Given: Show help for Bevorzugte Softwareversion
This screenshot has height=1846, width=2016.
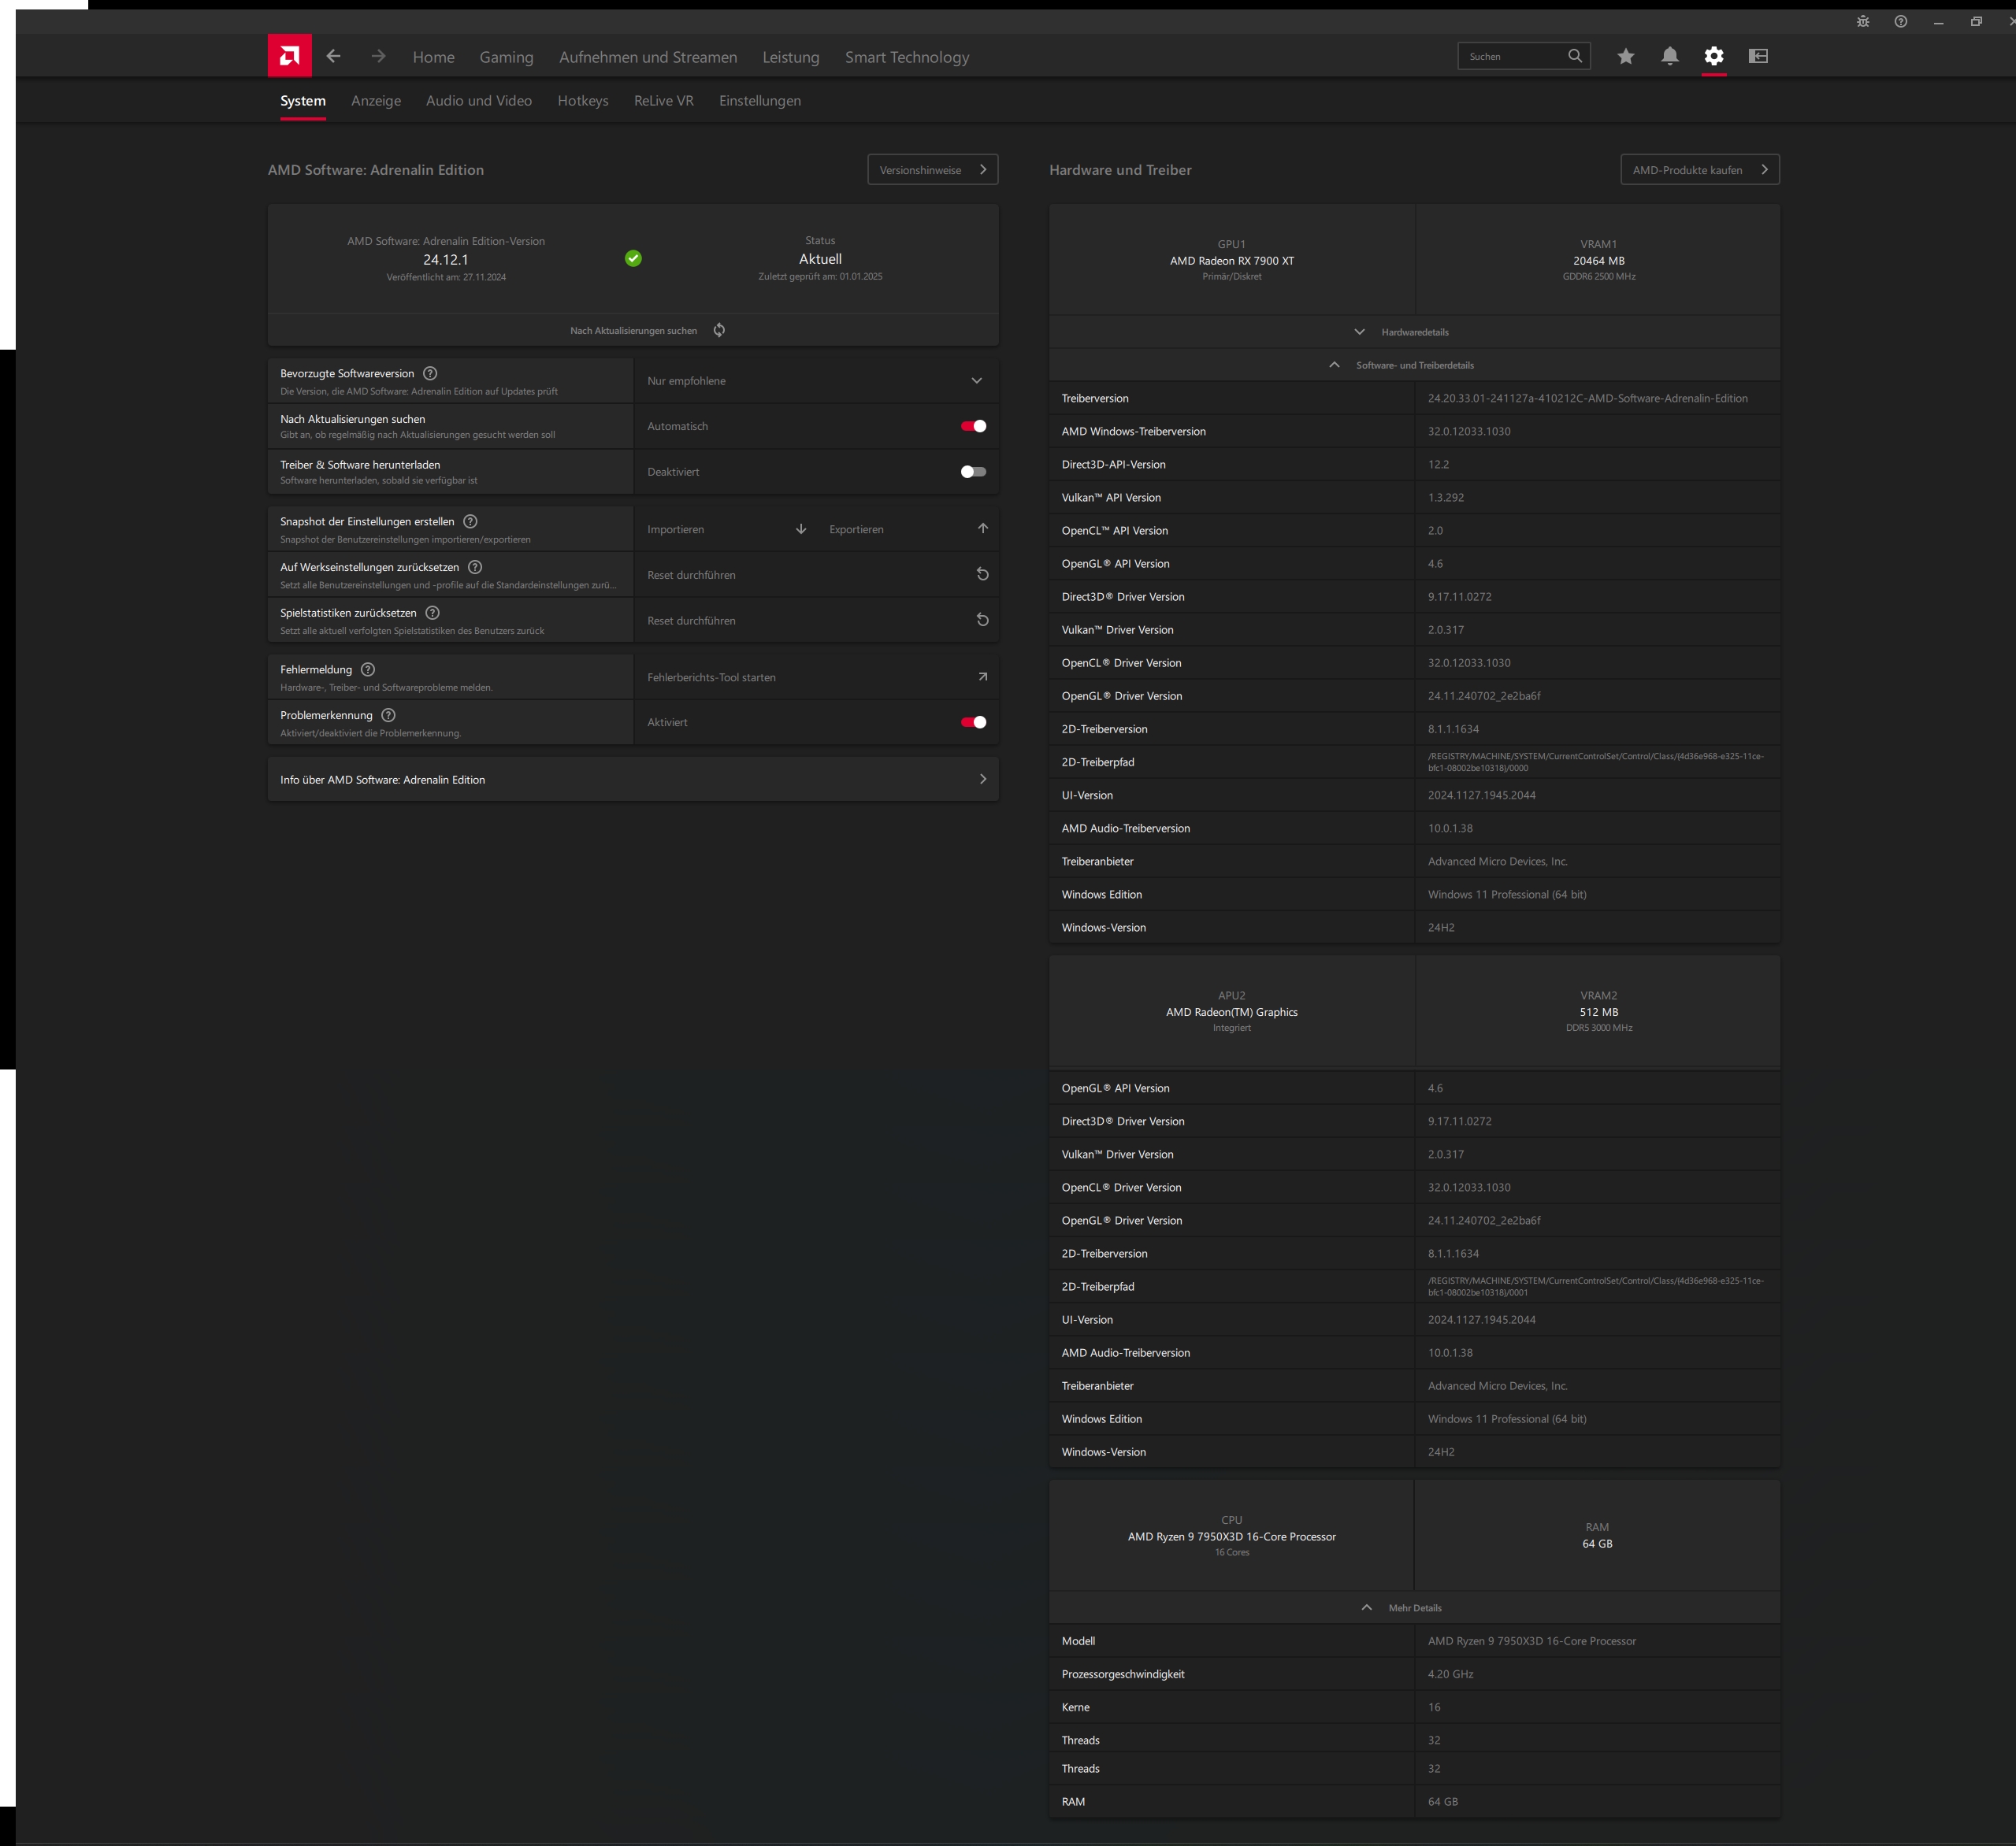Looking at the screenshot, I should tap(430, 373).
